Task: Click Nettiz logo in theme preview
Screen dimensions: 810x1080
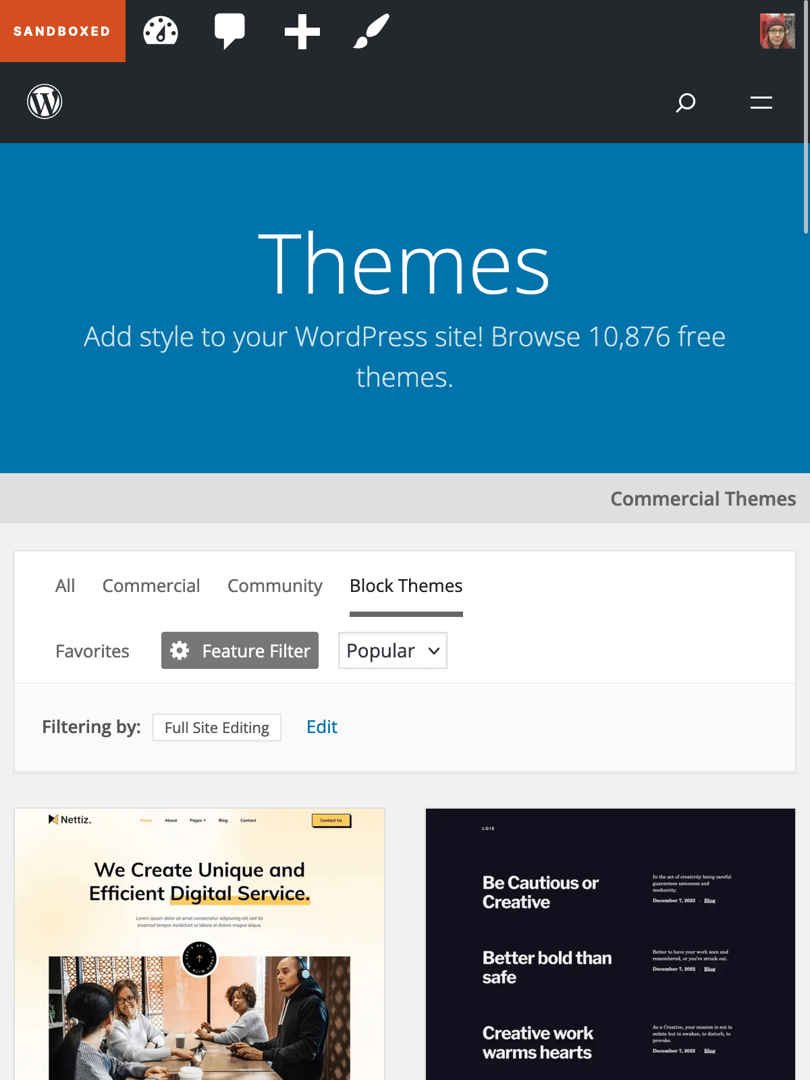Action: click(70, 819)
